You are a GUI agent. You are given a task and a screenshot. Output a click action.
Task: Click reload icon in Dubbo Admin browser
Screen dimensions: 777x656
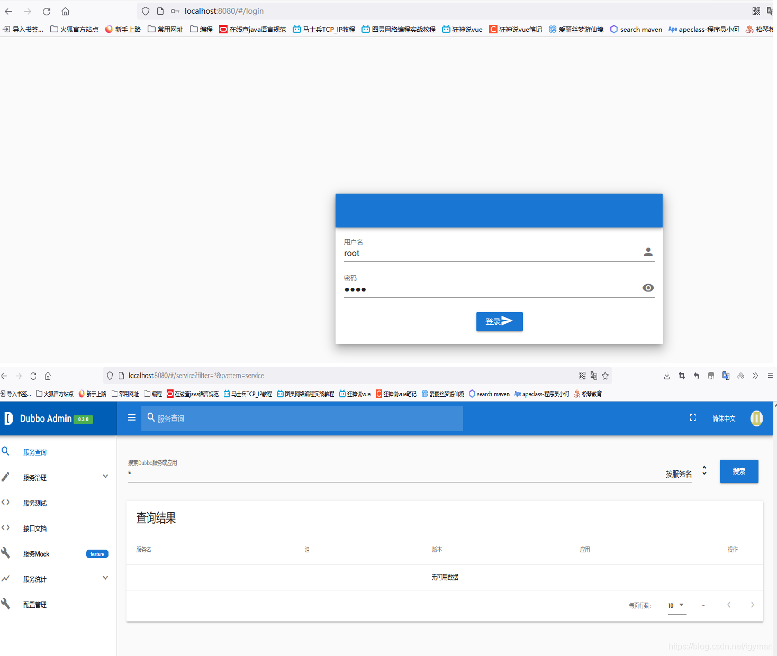[x=33, y=376]
